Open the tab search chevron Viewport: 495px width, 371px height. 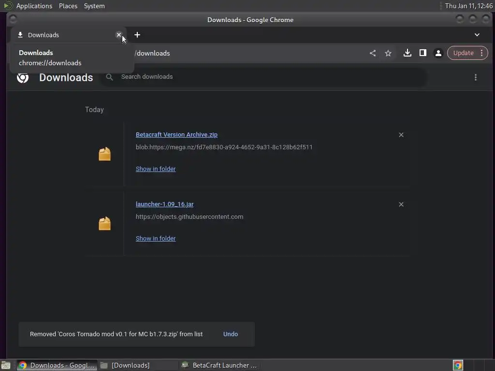[x=477, y=35]
